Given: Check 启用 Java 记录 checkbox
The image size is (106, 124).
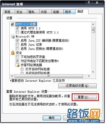Looking at the screenshot, I should [17, 44].
